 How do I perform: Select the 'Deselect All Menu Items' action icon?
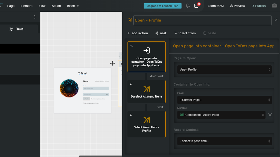[x=147, y=89]
